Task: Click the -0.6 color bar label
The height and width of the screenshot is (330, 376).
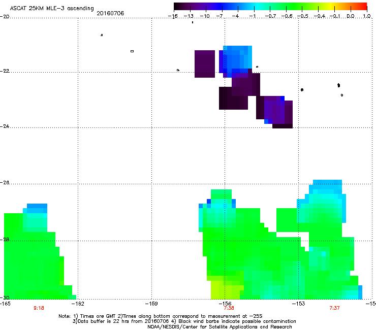Action: [287, 16]
